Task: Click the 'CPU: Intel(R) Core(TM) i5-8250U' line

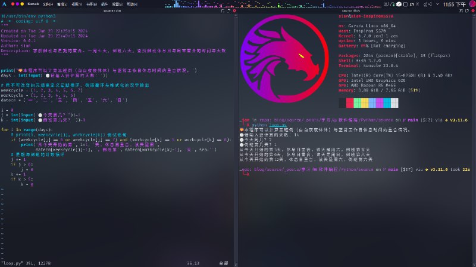Action: tap(395, 75)
